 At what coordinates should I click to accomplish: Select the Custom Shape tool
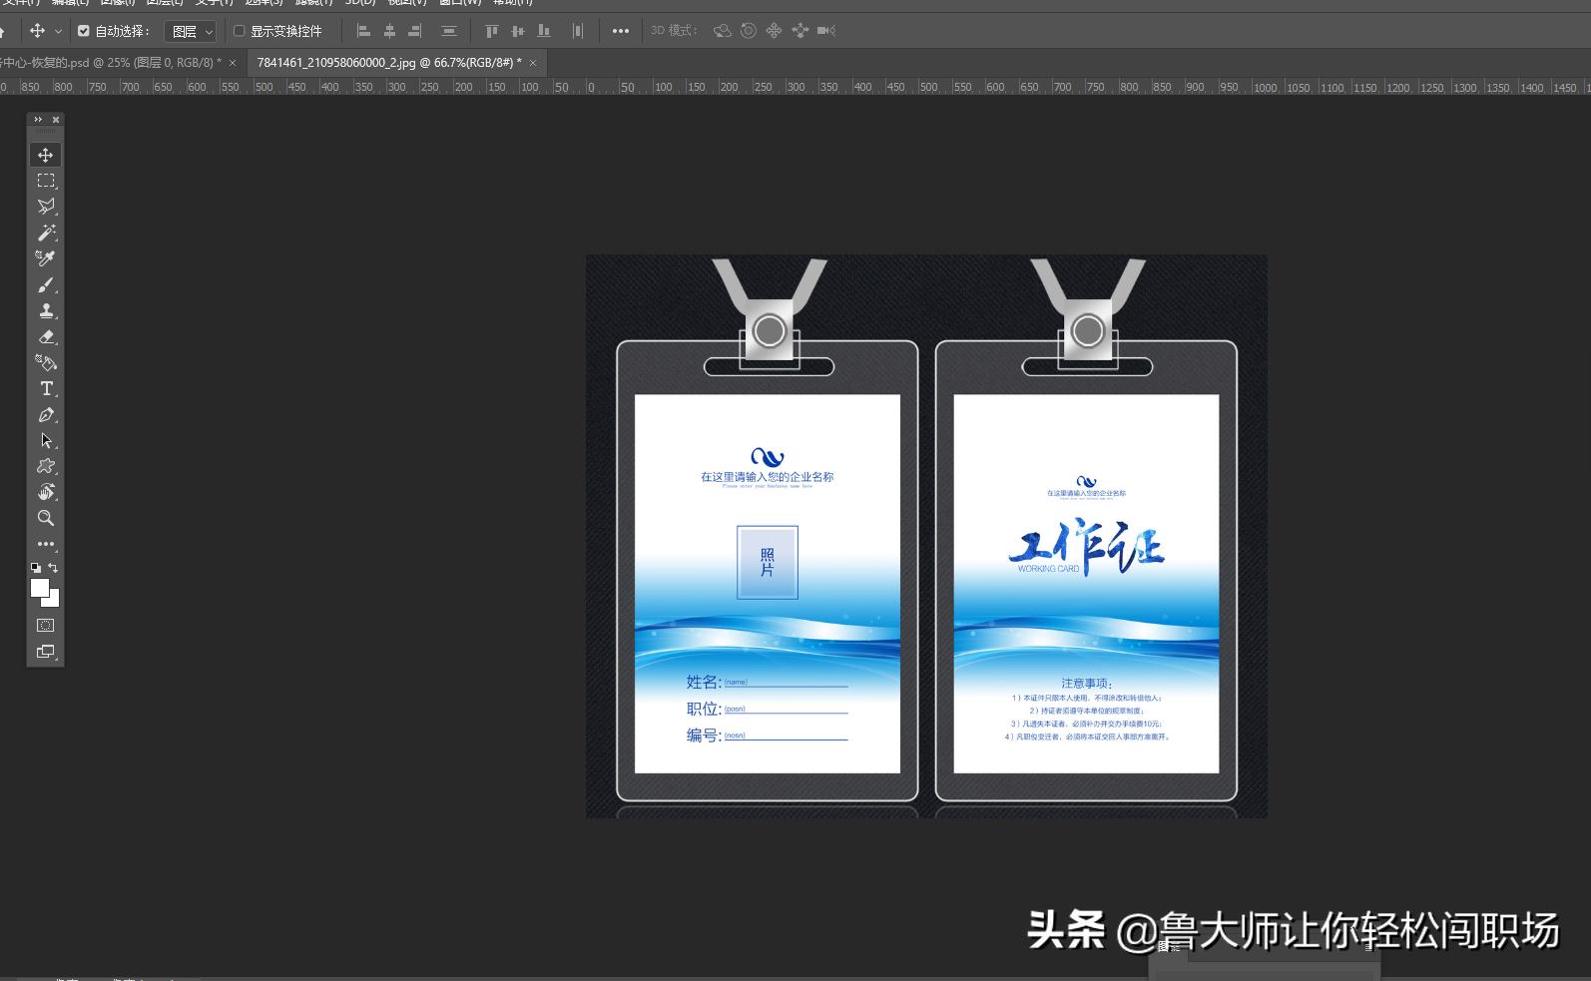(x=45, y=467)
